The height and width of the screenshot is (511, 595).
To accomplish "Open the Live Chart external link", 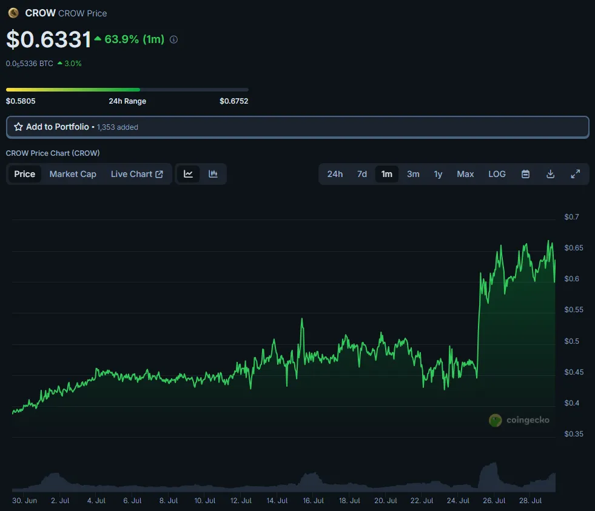I will 137,174.
